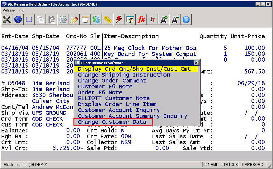Maximize the Release Held Order window

[263, 4]
